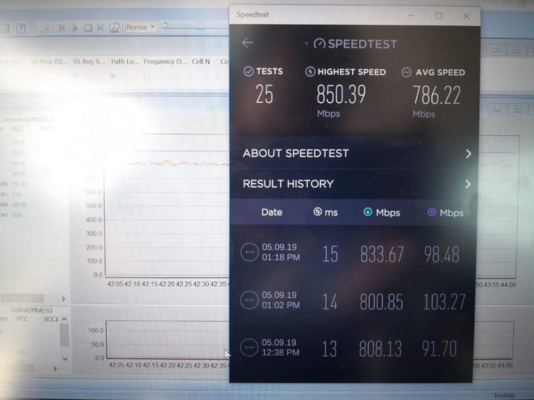Image resolution: width=534 pixels, height=400 pixels.
Task: Click highest speed value 850.39
Action: coord(341,94)
